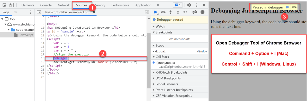Step into next function call icon
The width and height of the screenshot is (307, 101).
click(170, 12)
